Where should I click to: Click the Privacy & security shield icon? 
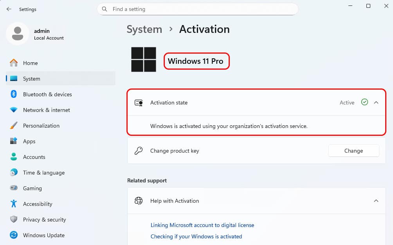click(14, 220)
